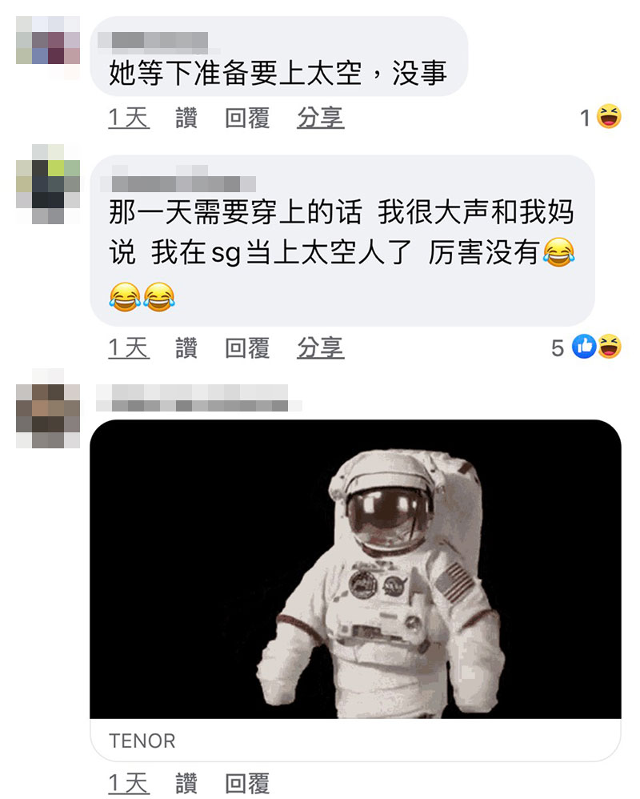The width and height of the screenshot is (640, 799).
Task: Like the astronaut GIF comment with 讚
Action: pos(186,783)
